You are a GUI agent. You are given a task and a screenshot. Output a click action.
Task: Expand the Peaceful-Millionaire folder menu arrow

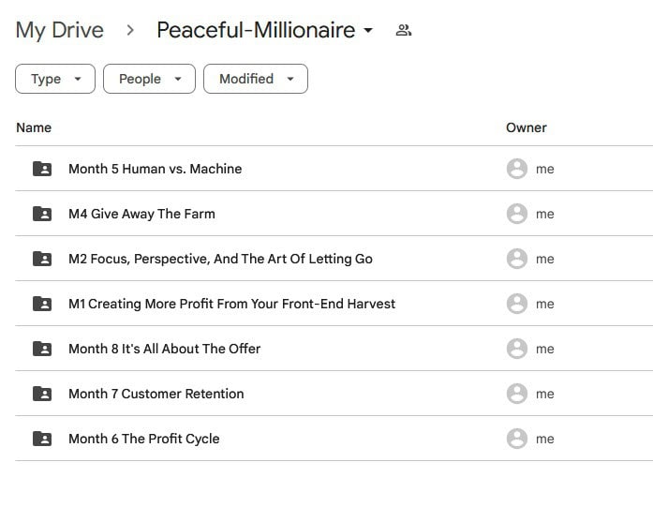tap(368, 31)
